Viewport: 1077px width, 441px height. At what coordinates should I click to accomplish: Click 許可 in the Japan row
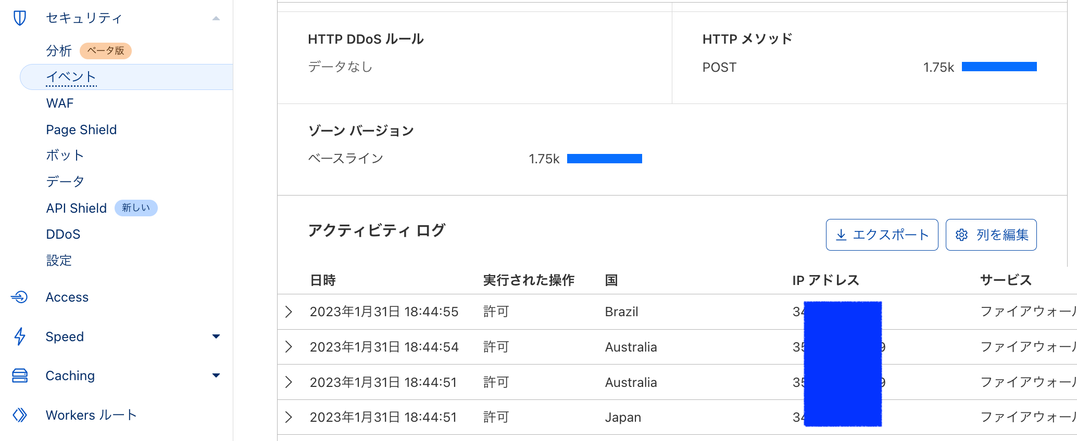[496, 417]
